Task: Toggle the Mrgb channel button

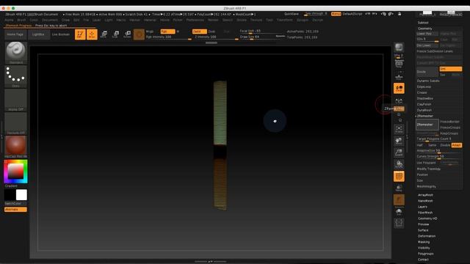Action: [x=150, y=32]
